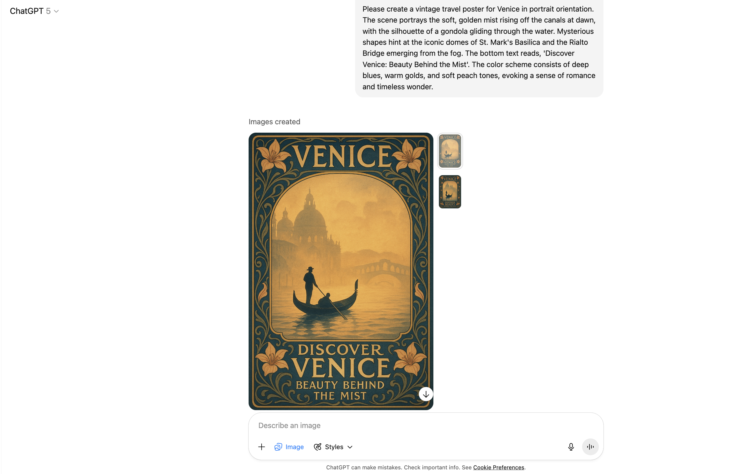Click the plus attachment icon
The width and height of the screenshot is (738, 474).
point(261,447)
